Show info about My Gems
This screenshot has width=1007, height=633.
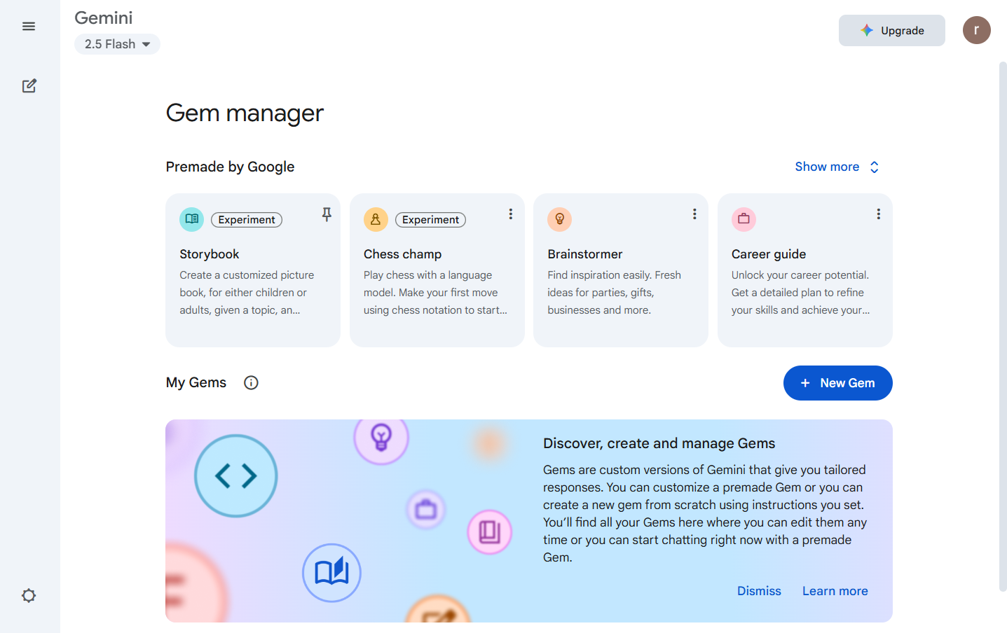[x=251, y=383]
